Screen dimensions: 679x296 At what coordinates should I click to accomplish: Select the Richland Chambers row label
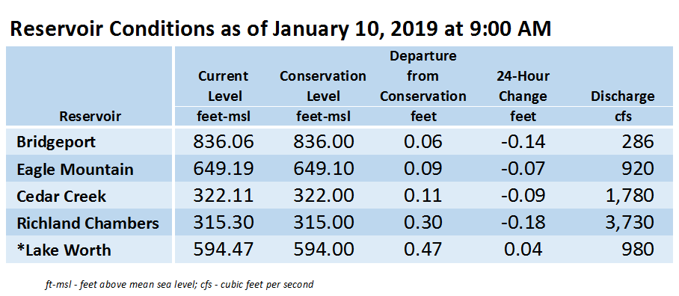coord(88,223)
